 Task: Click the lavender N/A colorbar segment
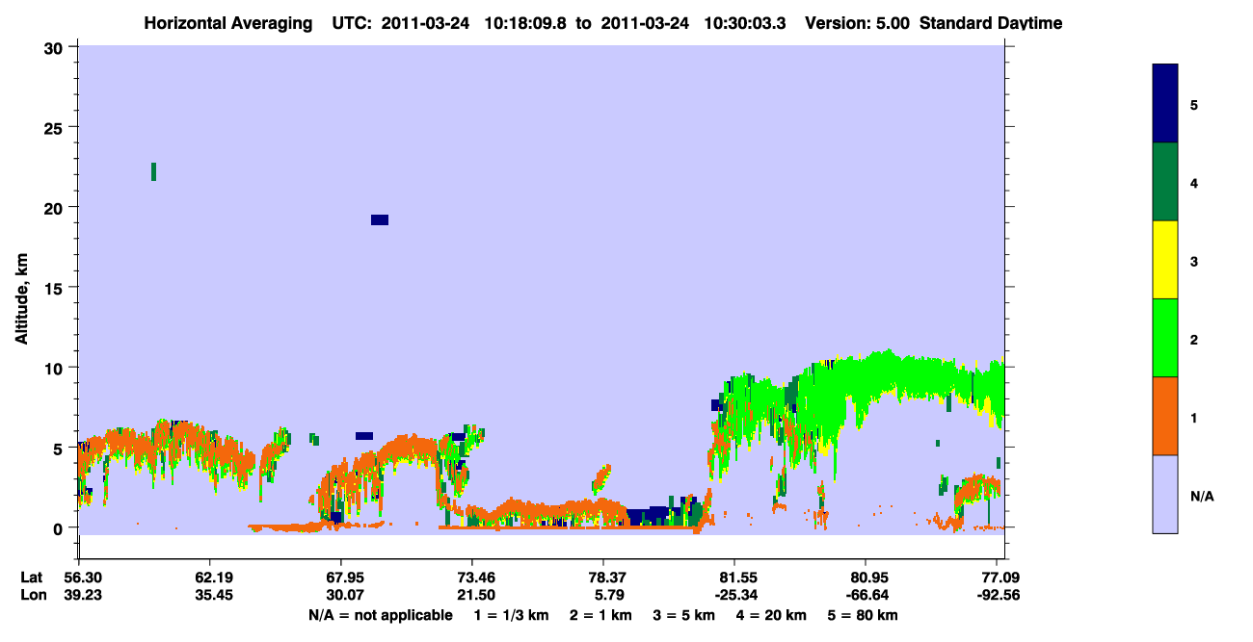[1165, 494]
